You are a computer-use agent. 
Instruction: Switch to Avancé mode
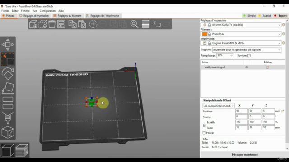265,16
